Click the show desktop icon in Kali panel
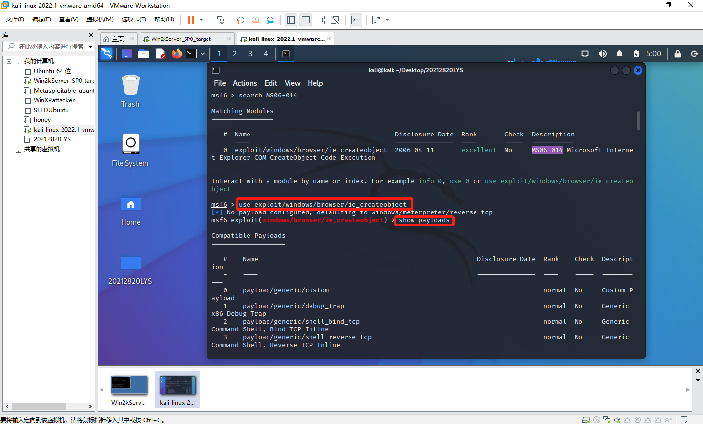 pyautogui.click(x=127, y=54)
